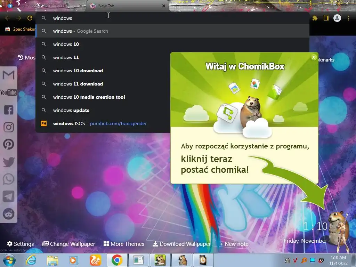Select 'windows 10 media creation tool' suggestion
356x267 pixels.
(103, 97)
